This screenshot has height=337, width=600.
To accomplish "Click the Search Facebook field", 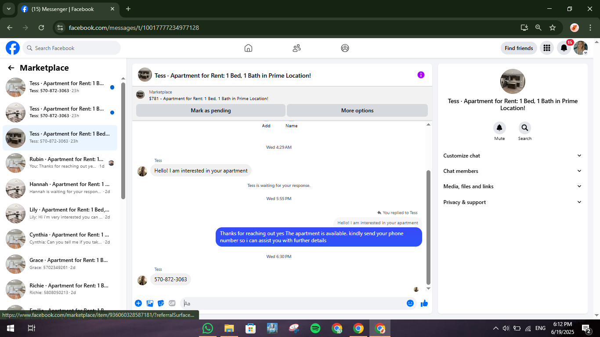I will tap(72, 48).
